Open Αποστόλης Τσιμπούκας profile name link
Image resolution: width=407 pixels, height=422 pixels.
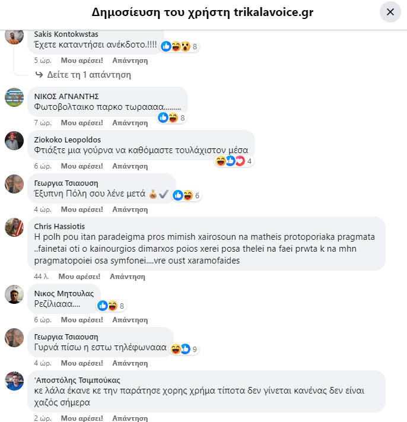[77, 380]
